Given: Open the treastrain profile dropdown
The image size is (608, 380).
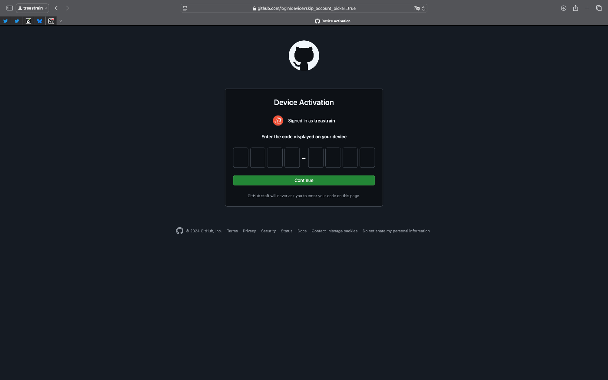Looking at the screenshot, I should [33, 8].
